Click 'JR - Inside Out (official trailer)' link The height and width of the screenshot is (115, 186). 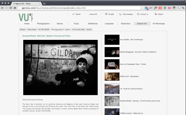click(131, 89)
